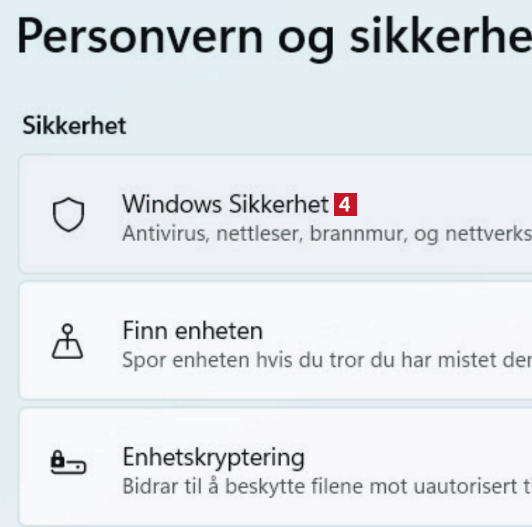Click the Bidrar til å beskytte description
The height and width of the screenshot is (527, 532).
[198, 487]
